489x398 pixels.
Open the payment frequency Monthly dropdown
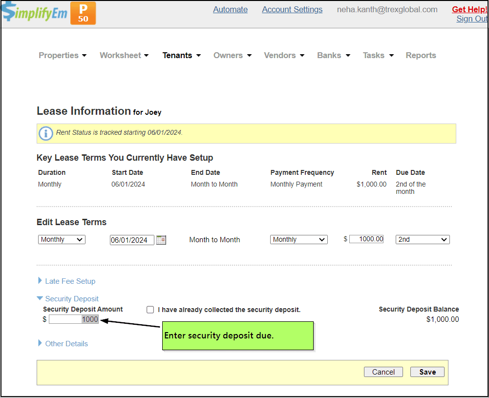[x=298, y=240]
